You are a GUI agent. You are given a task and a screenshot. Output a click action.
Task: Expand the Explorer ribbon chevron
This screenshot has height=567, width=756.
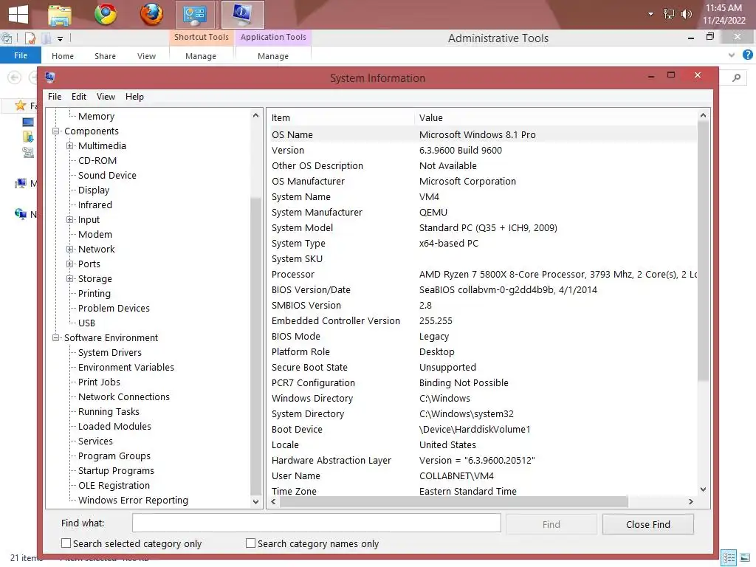pyautogui.click(x=732, y=55)
